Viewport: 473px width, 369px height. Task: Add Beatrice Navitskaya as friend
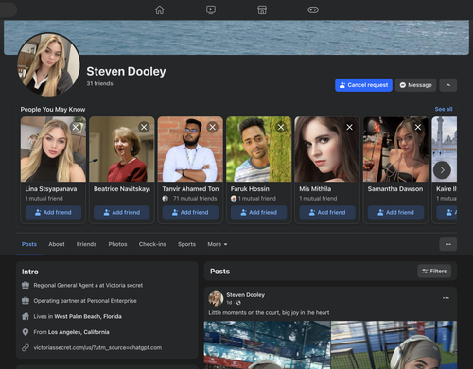point(122,212)
